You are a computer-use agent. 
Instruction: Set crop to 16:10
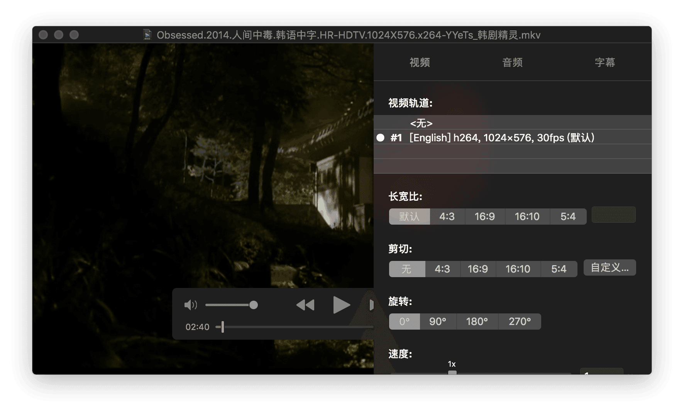[518, 269]
